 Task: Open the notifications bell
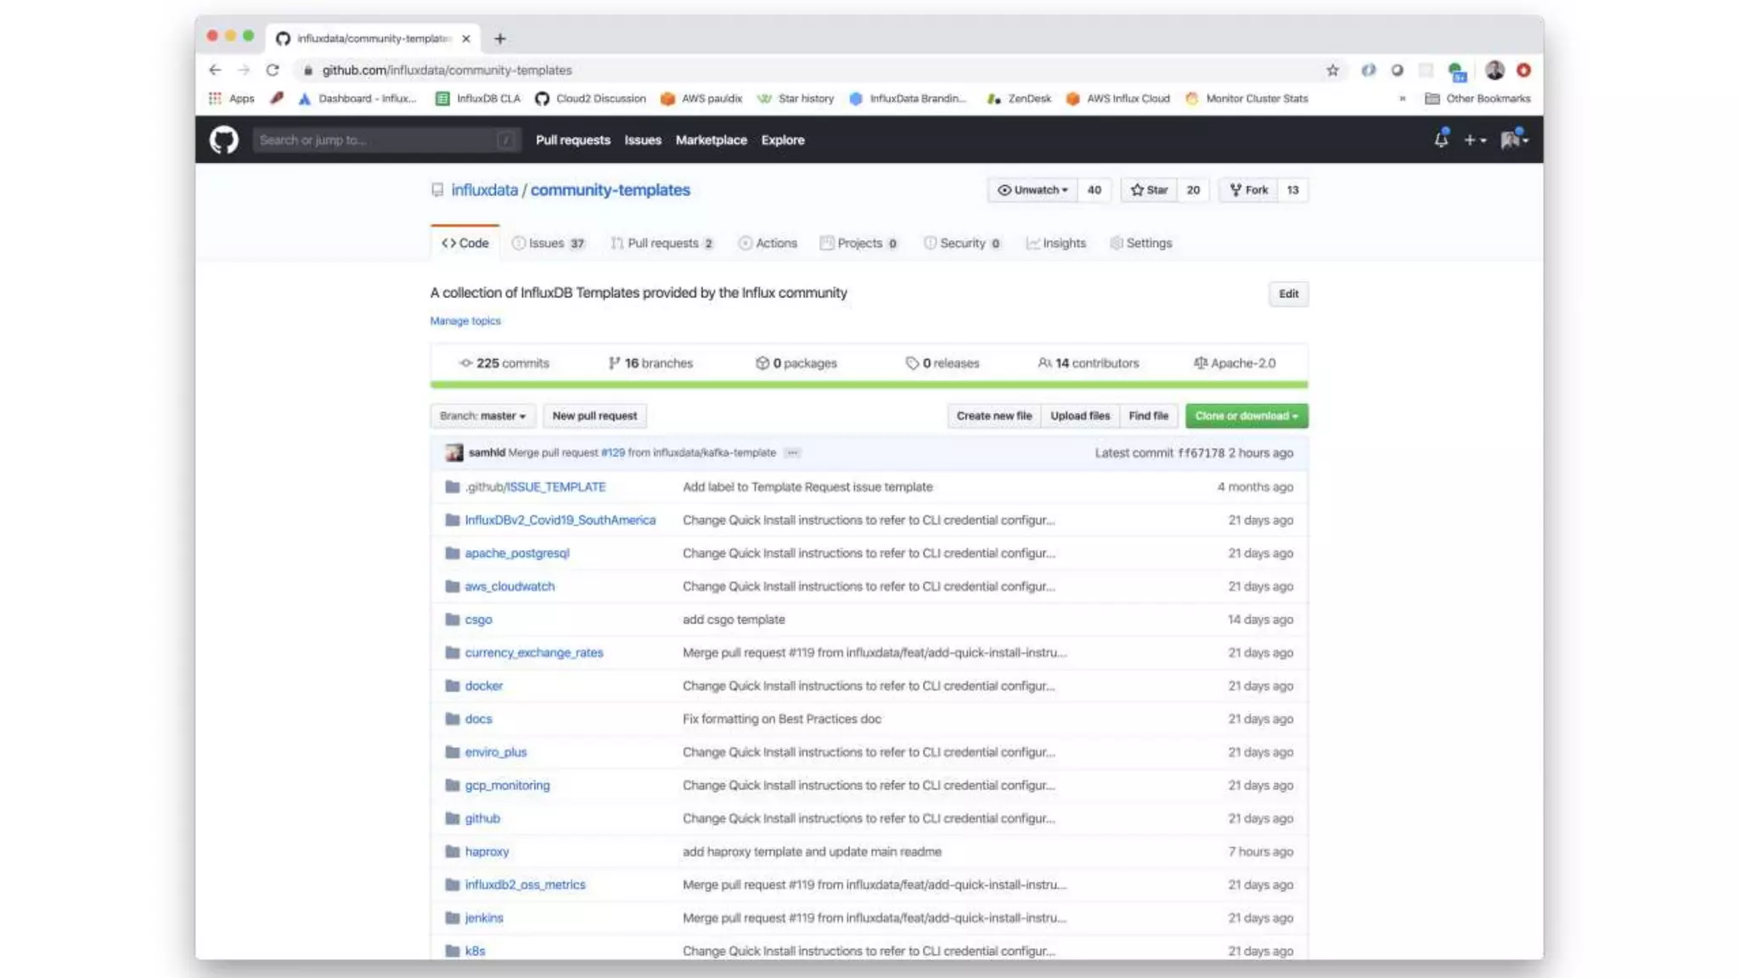(x=1440, y=140)
